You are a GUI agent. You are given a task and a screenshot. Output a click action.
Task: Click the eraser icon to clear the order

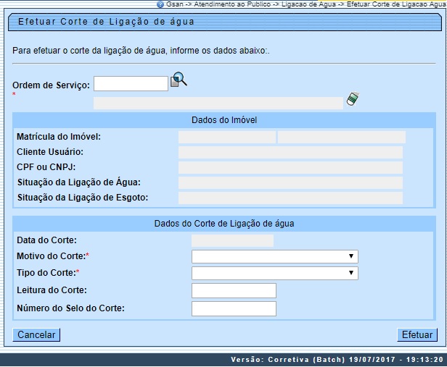coord(353,99)
